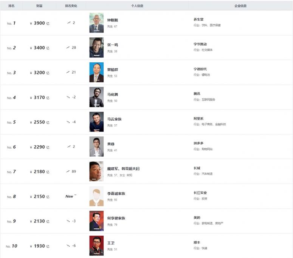Open the placeholder avatar for 李嘉诚家族

tap(96, 196)
